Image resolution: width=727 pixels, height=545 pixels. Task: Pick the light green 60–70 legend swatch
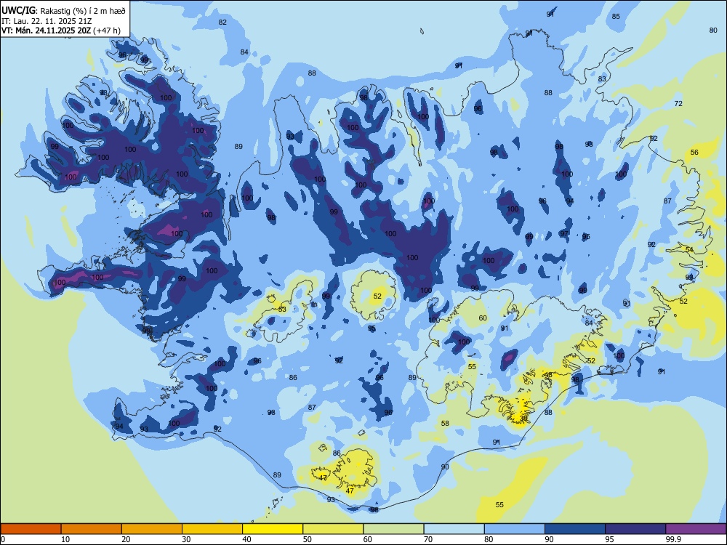pos(393,529)
